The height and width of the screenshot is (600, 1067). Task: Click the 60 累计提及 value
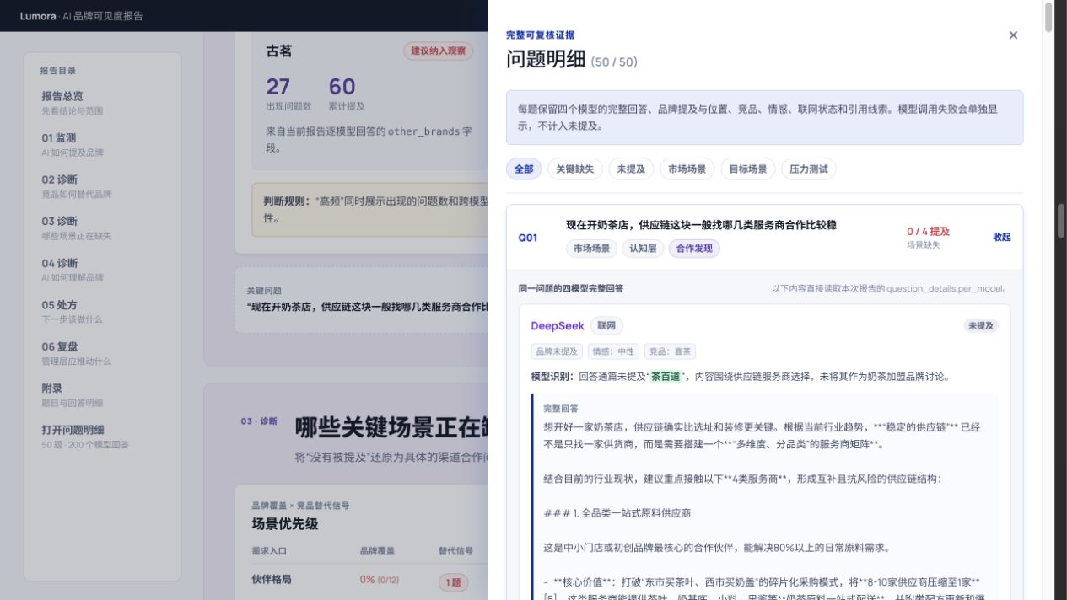click(x=342, y=87)
